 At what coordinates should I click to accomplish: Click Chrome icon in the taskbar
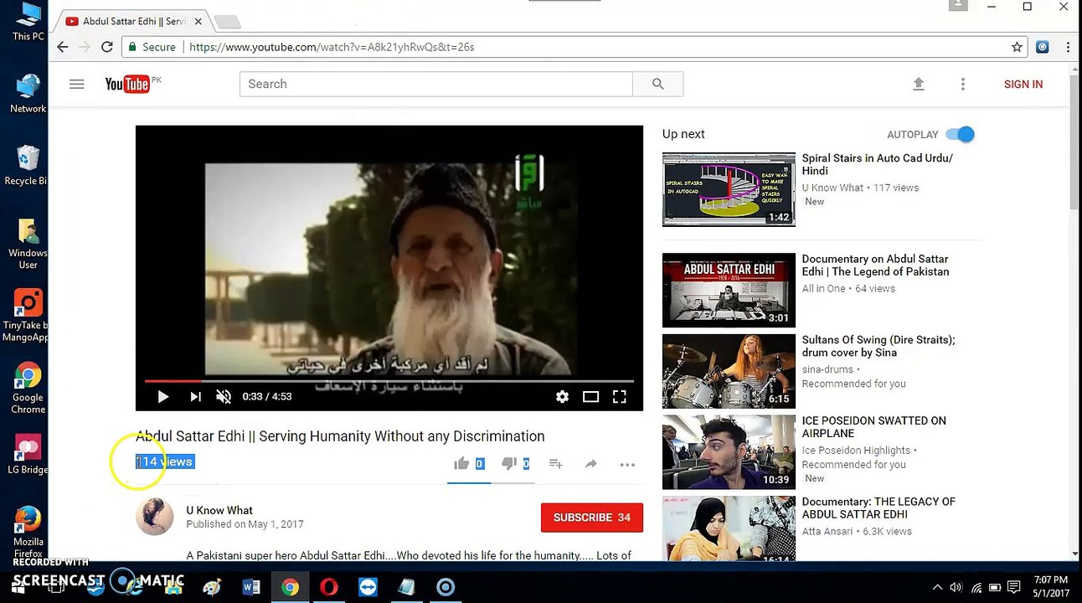[290, 587]
